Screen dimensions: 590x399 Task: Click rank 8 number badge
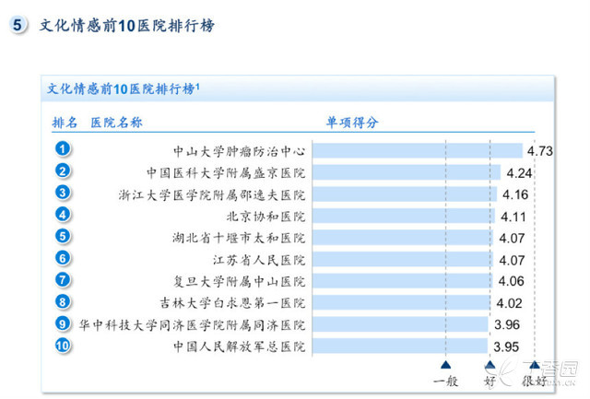(63, 301)
